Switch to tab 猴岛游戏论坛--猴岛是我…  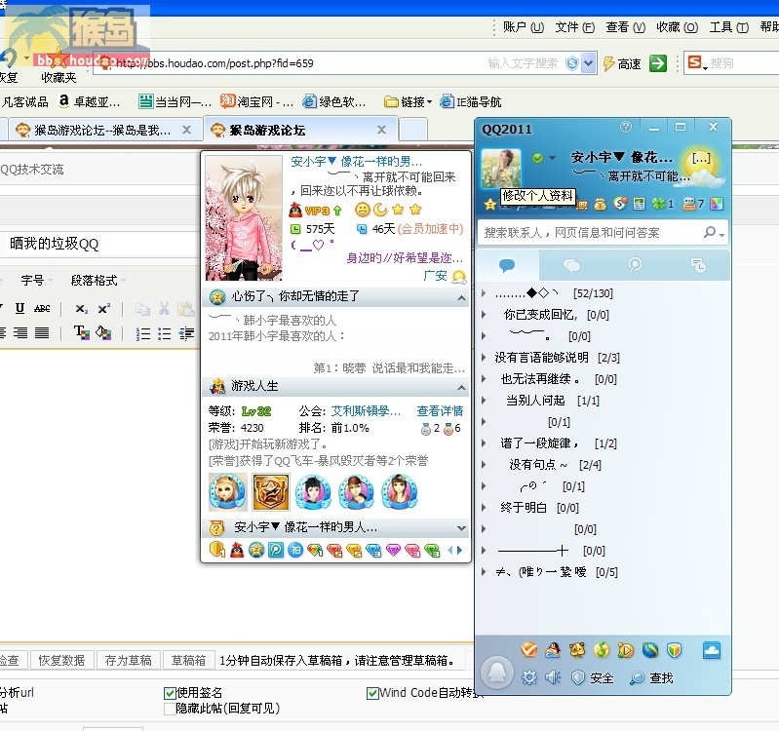(102, 130)
